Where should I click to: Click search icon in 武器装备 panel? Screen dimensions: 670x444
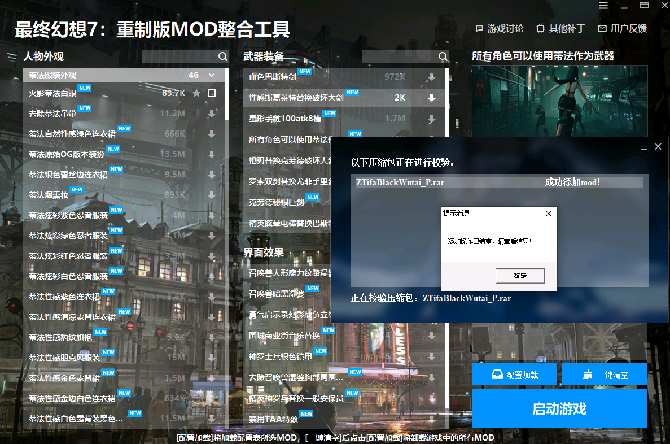(x=443, y=56)
